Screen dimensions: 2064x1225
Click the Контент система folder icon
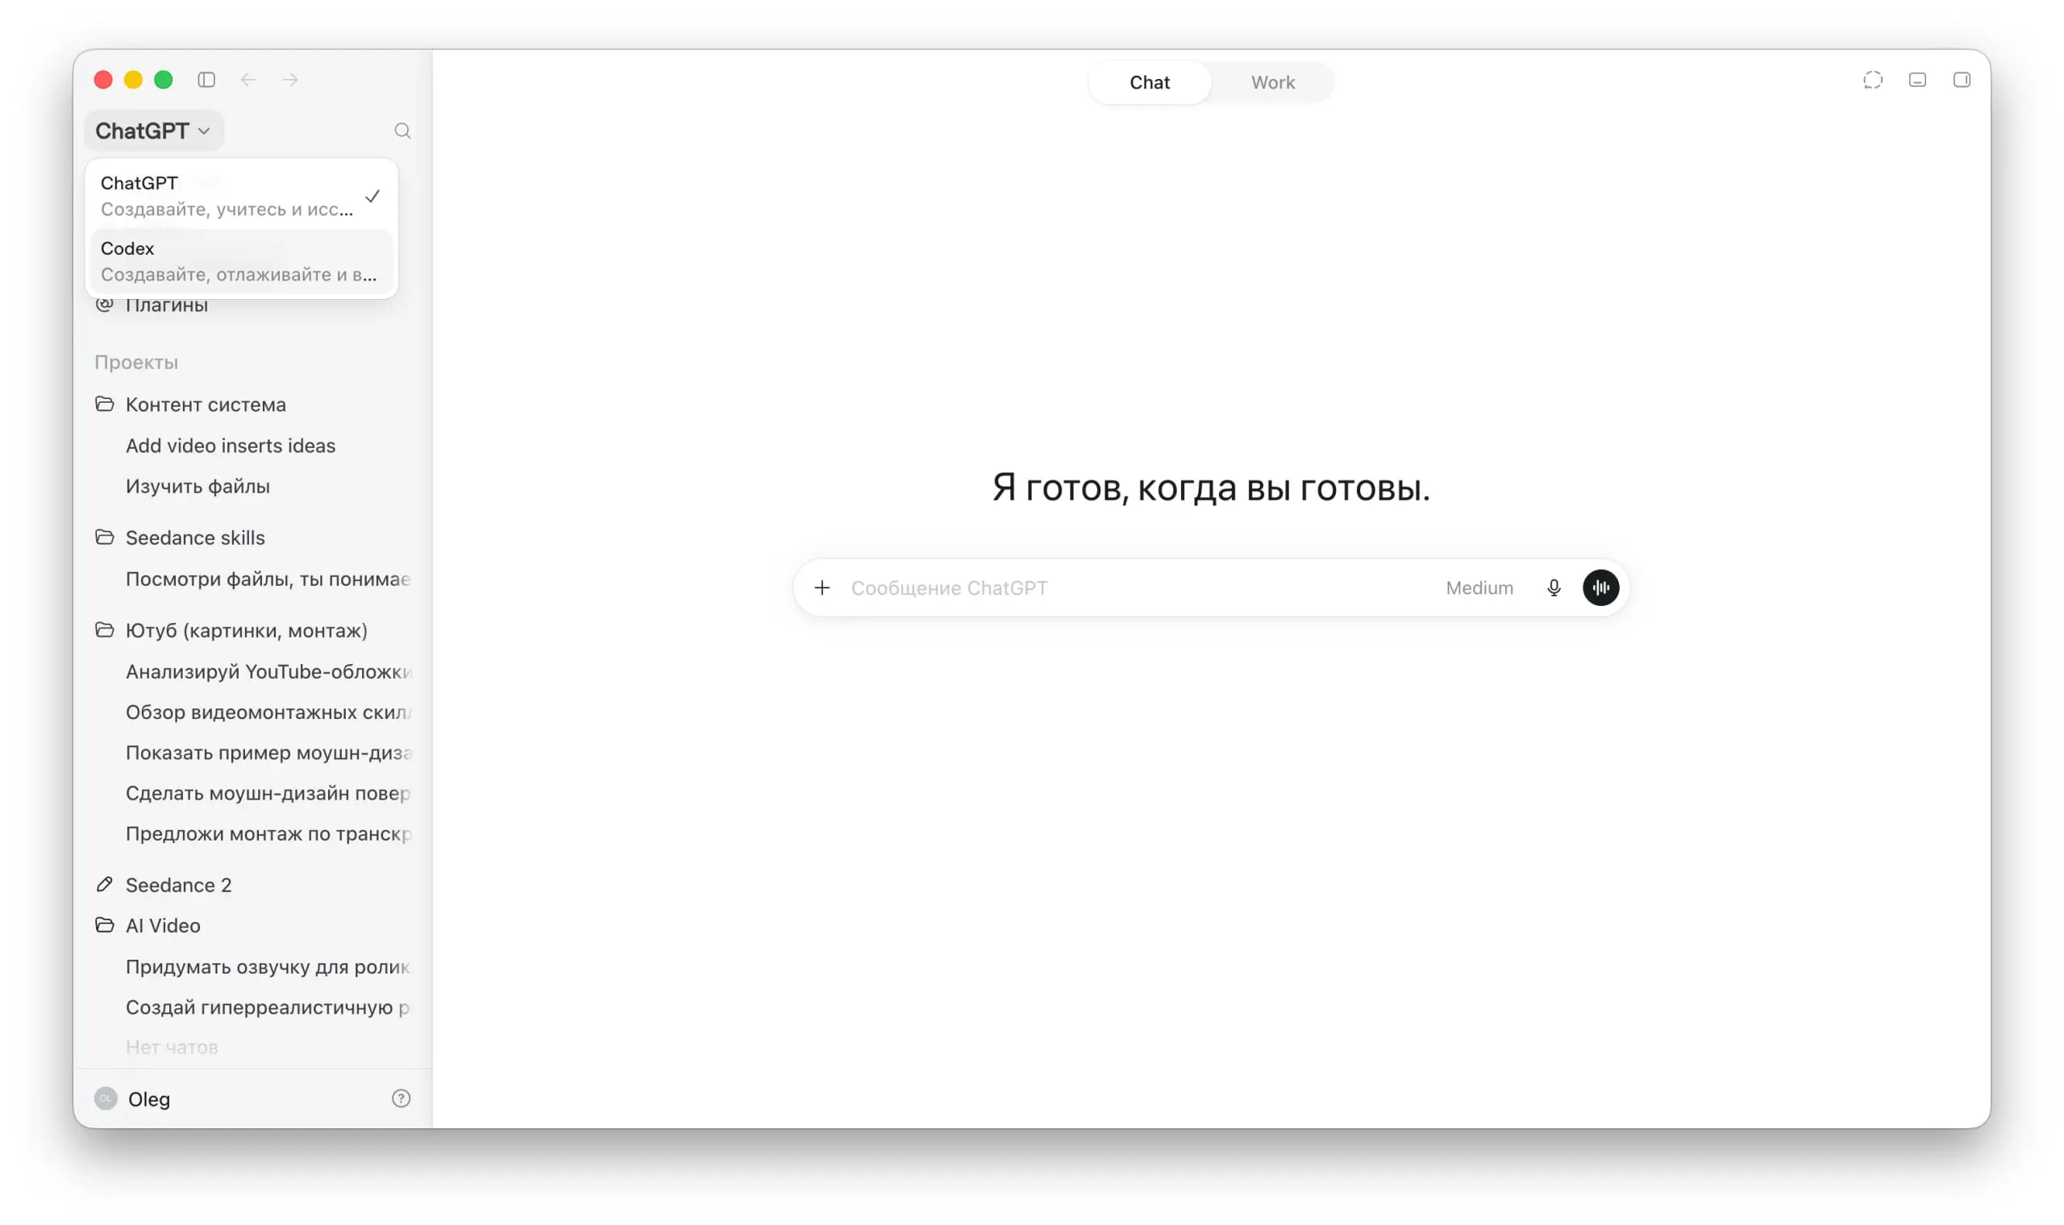[x=105, y=405]
